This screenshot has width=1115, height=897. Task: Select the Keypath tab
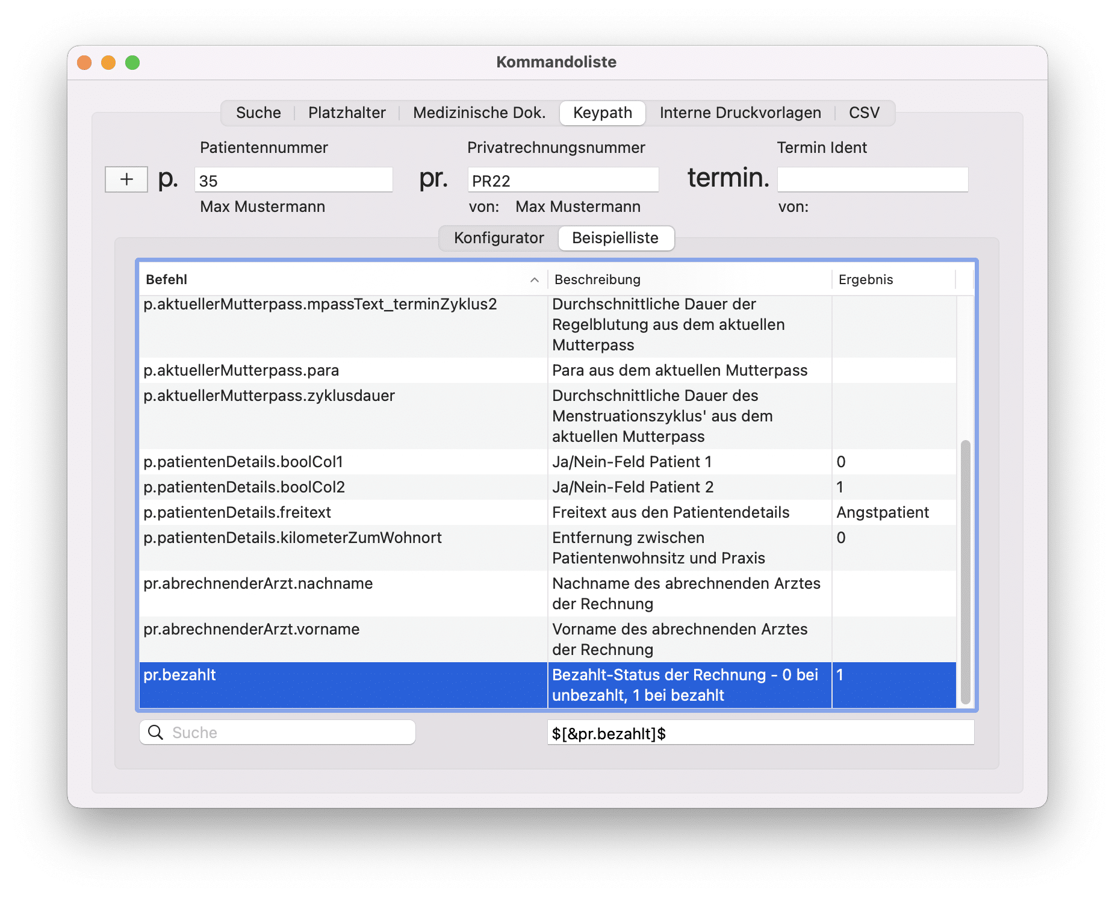[x=603, y=113]
